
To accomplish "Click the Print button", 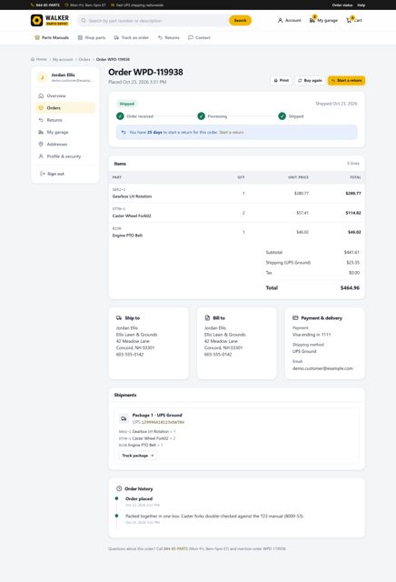I will coord(281,80).
